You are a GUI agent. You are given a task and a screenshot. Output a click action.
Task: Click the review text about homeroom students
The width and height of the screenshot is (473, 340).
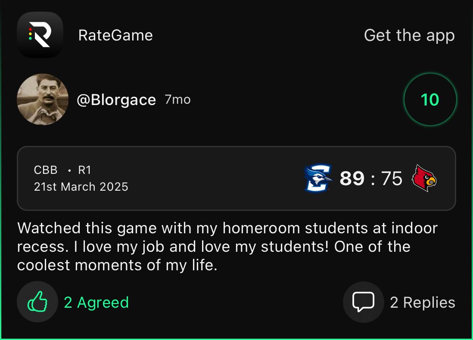227,247
